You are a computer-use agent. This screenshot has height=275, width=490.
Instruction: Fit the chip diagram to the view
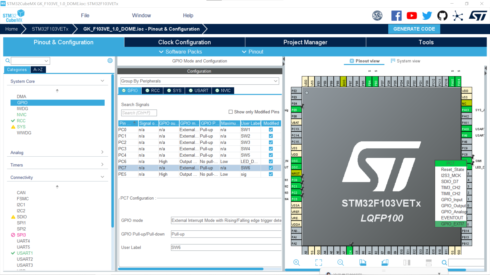318,262
